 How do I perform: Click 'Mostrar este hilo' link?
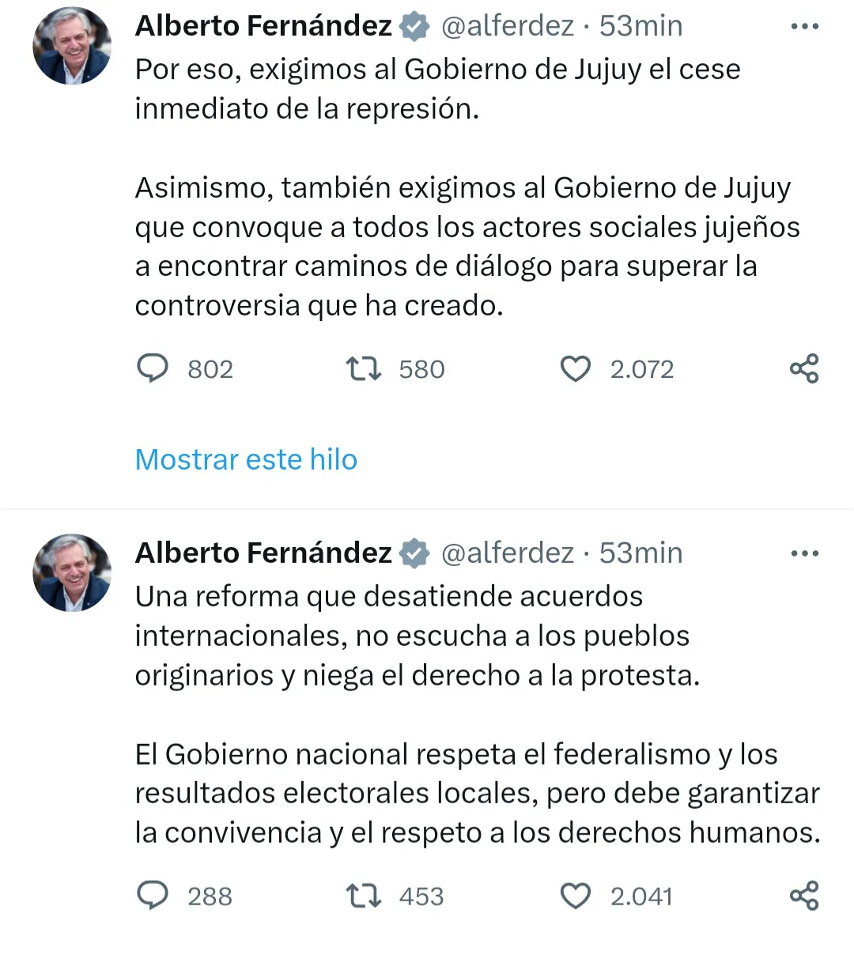tap(246, 459)
